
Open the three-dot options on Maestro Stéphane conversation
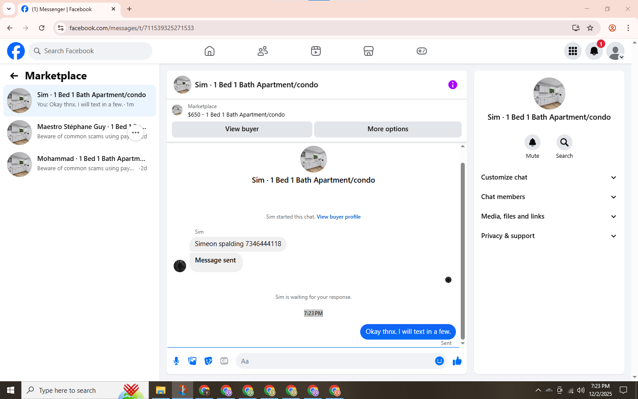pos(136,133)
